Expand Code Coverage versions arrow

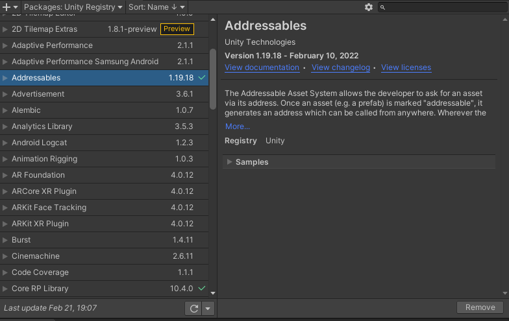click(5, 272)
